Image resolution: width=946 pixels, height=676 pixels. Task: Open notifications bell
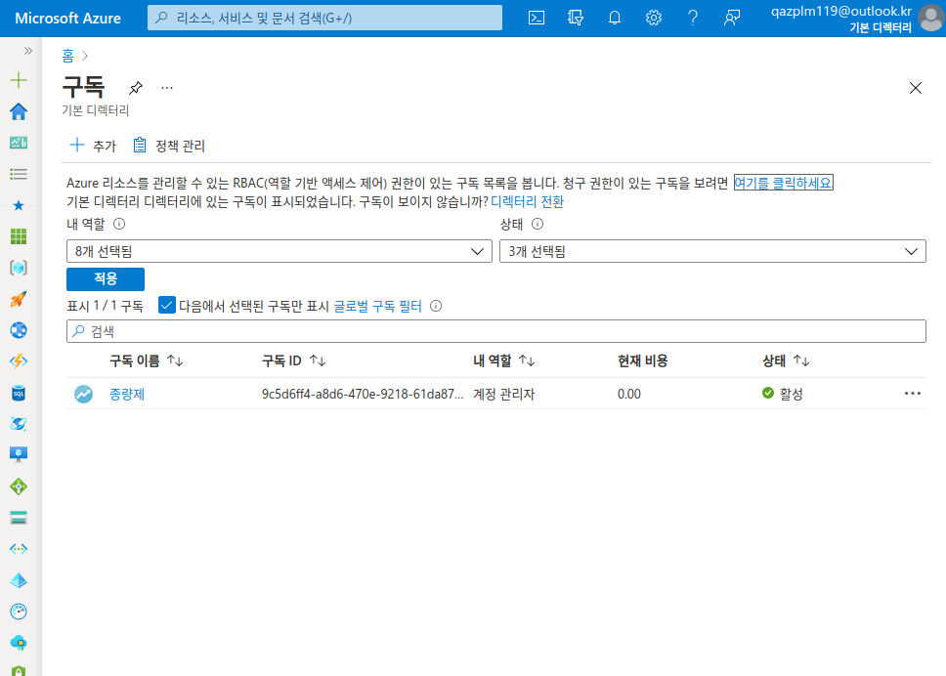614,19
